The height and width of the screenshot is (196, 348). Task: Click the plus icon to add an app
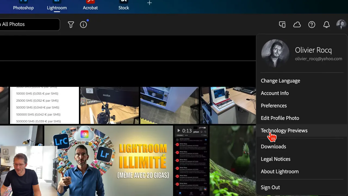coord(149,3)
